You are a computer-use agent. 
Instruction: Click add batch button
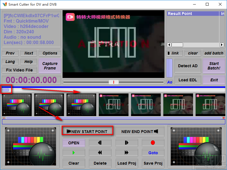(x=214, y=53)
